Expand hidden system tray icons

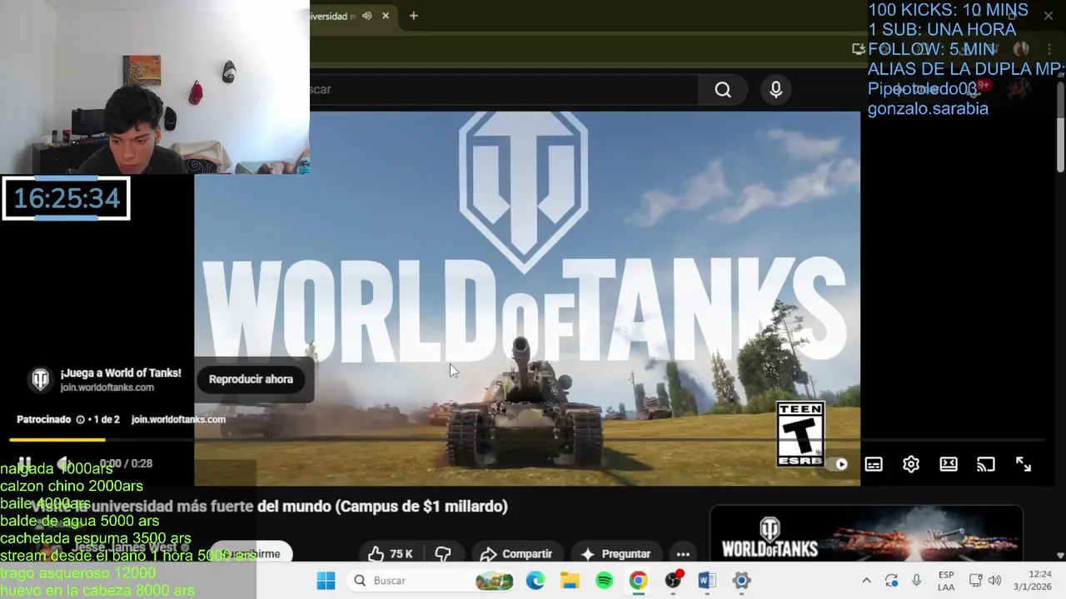866,581
